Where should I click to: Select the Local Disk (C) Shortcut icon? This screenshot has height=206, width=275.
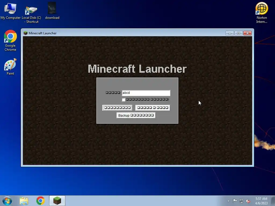tap(31, 13)
